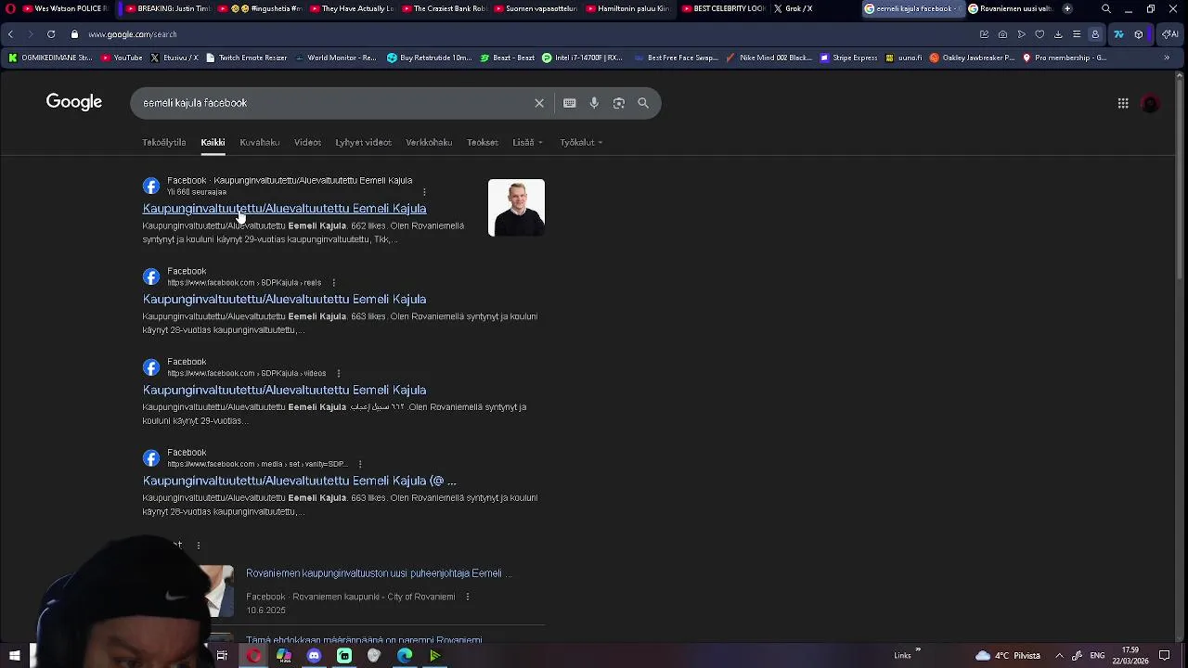Screen dimensions: 1188x668
Task: Open options for the first Facebook result
Action: click(x=424, y=192)
